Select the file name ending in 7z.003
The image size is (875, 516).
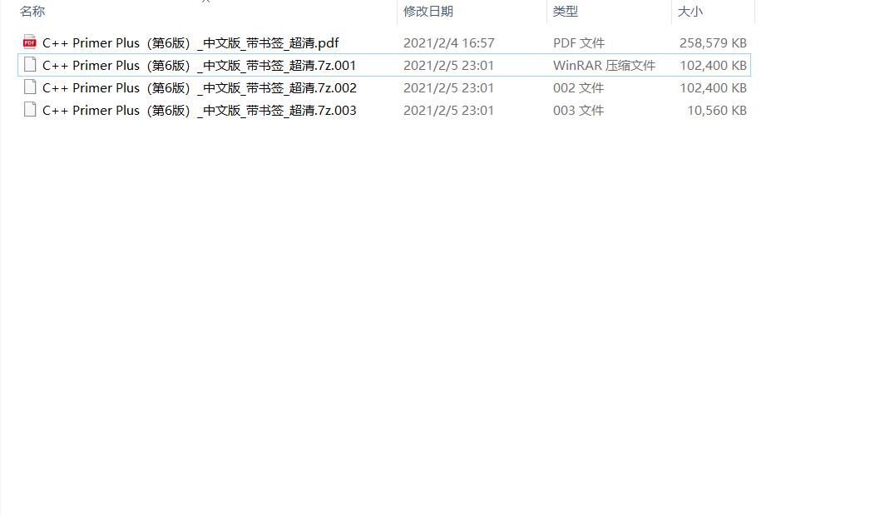click(x=200, y=110)
